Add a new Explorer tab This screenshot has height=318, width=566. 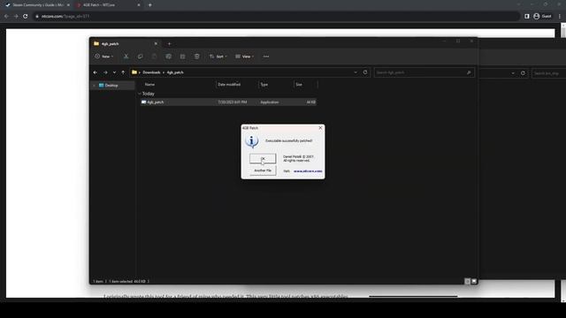point(169,44)
